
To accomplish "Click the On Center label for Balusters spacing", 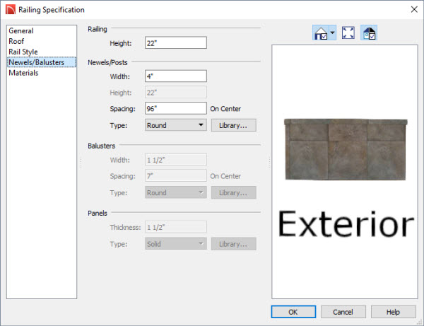I will click(225, 176).
